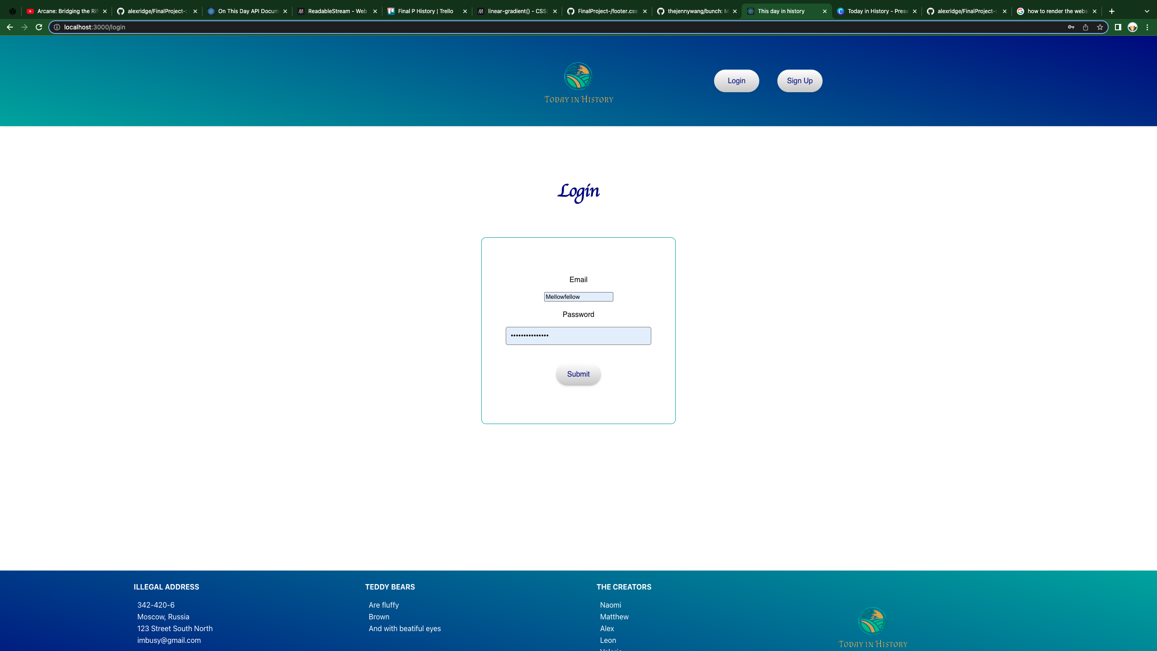Switch to linear-gradient() CSS tab
Image resolution: width=1157 pixels, height=651 pixels.
click(x=517, y=11)
